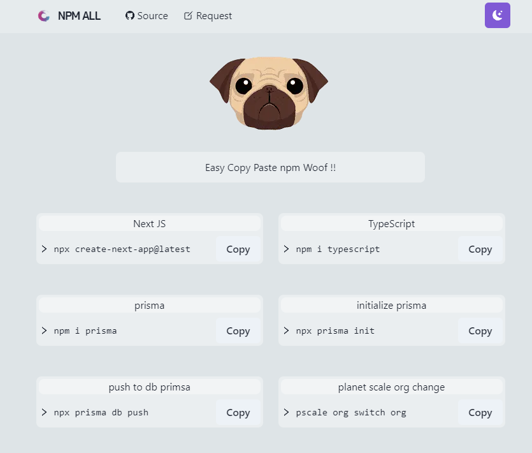Select the NPM ALL brand text link
532x453 pixels.
tap(79, 15)
